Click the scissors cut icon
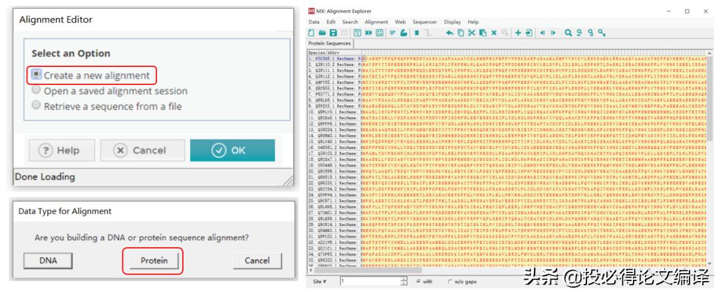This screenshot has height=295, width=718. pos(471,33)
